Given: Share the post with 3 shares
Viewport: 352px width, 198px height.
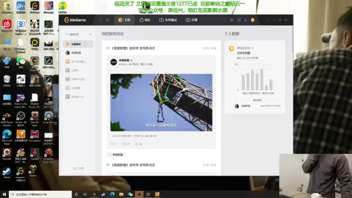Looking at the screenshot, I should point(113,144).
